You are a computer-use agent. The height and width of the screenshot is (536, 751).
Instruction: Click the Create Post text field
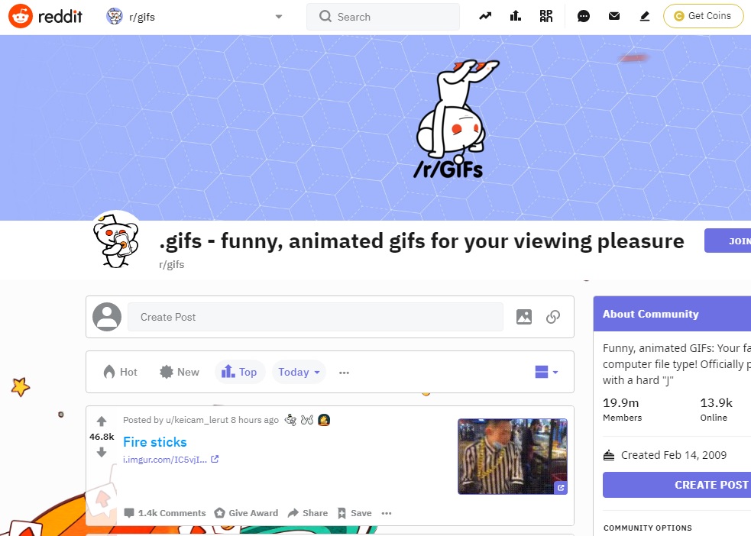pos(316,317)
